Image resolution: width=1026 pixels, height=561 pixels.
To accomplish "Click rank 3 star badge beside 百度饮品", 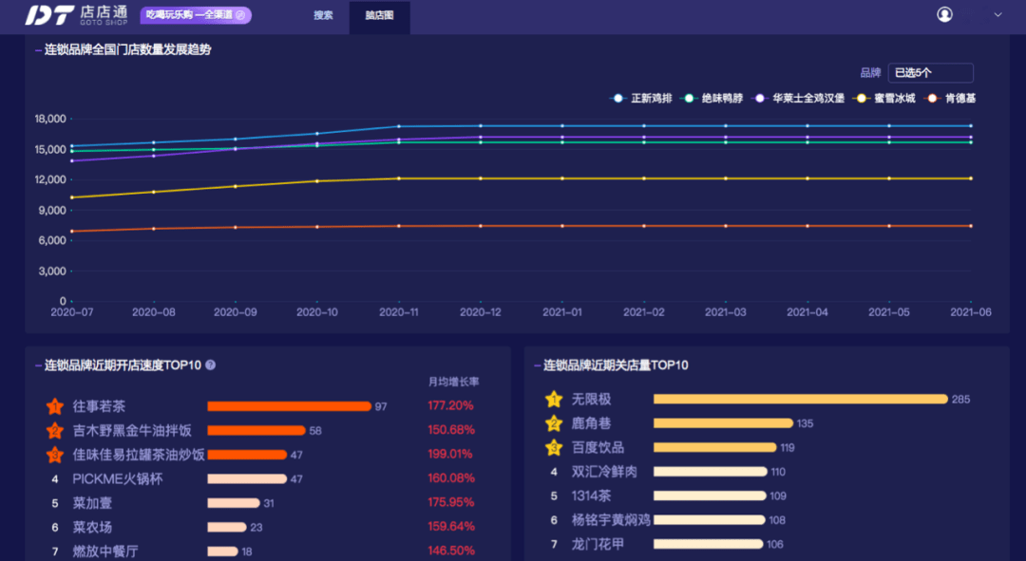I will pyautogui.click(x=554, y=447).
